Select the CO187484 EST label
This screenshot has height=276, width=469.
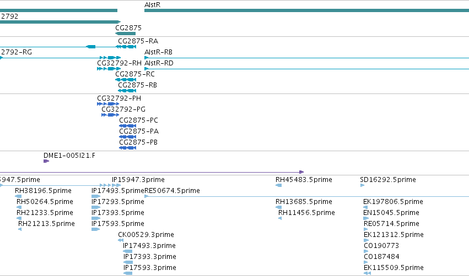[x=381, y=257]
